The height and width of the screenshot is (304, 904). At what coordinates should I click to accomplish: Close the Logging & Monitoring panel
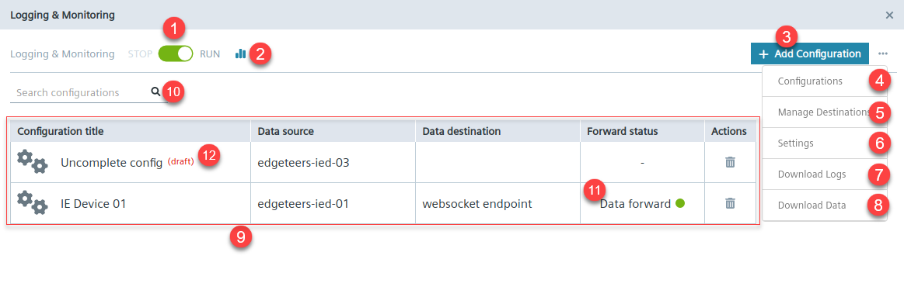pyautogui.click(x=889, y=15)
